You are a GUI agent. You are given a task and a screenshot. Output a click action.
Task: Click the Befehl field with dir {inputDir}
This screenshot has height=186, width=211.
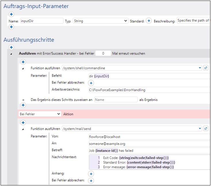tap(149, 76)
